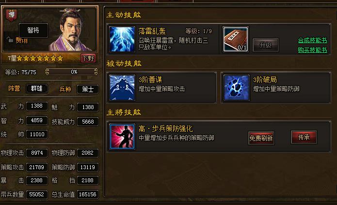Click the 下野 dismiss button
This screenshot has width=337, height=205.
point(88,58)
